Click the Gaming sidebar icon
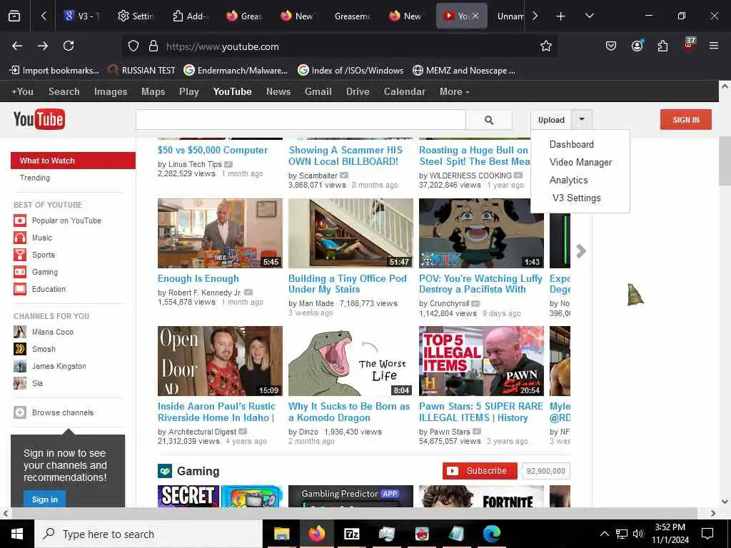The height and width of the screenshot is (548, 731). (x=20, y=272)
